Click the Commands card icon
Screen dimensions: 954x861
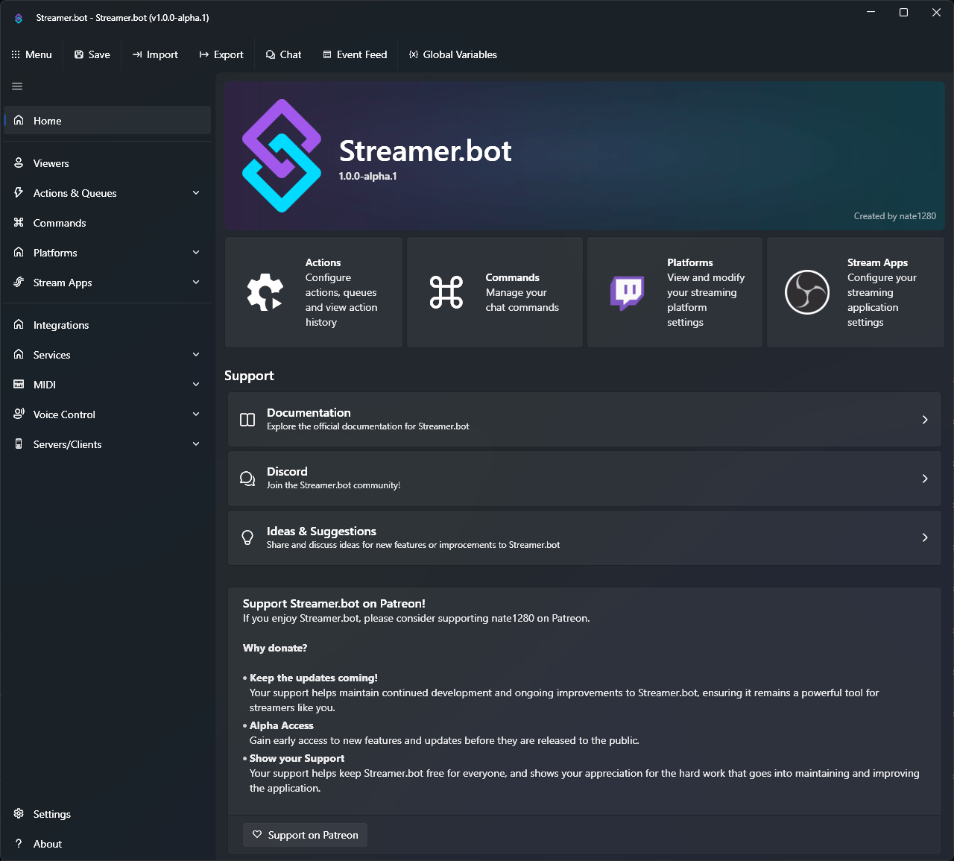[446, 292]
